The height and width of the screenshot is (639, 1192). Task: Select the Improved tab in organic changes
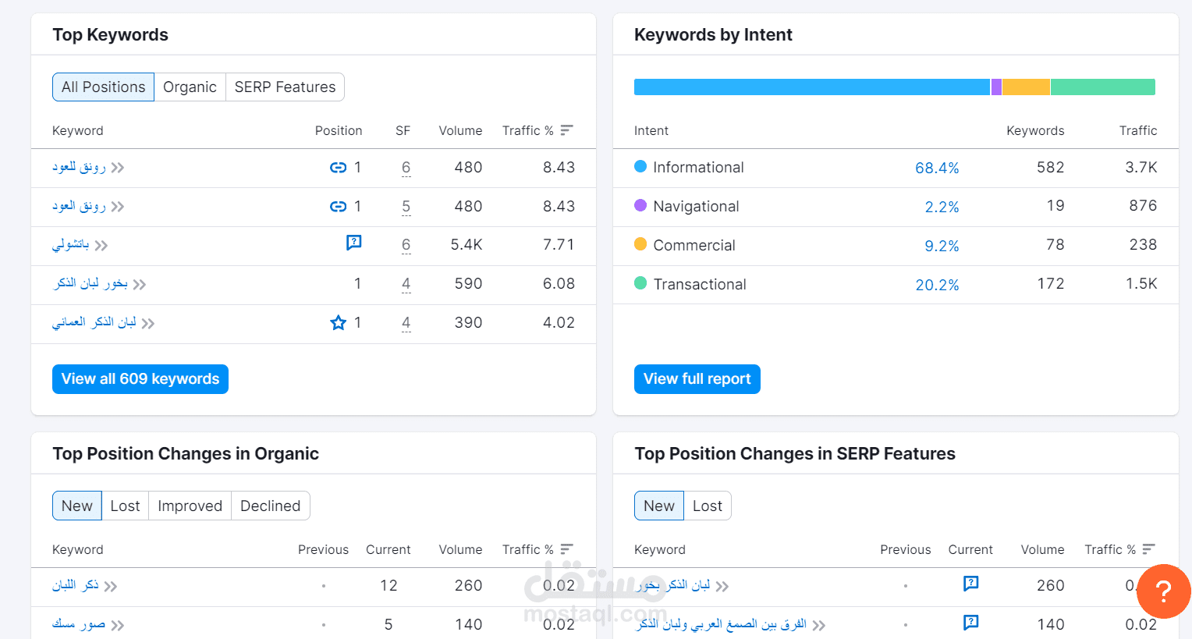(x=190, y=506)
